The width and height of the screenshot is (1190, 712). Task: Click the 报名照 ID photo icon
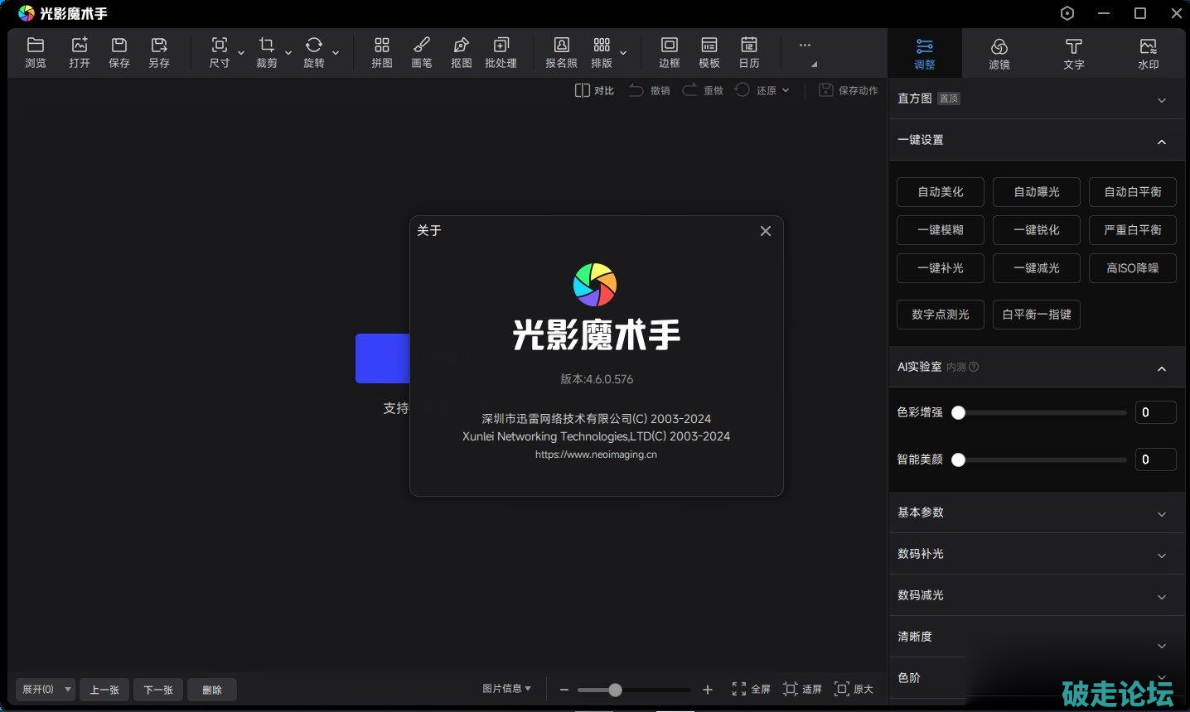pyautogui.click(x=561, y=51)
